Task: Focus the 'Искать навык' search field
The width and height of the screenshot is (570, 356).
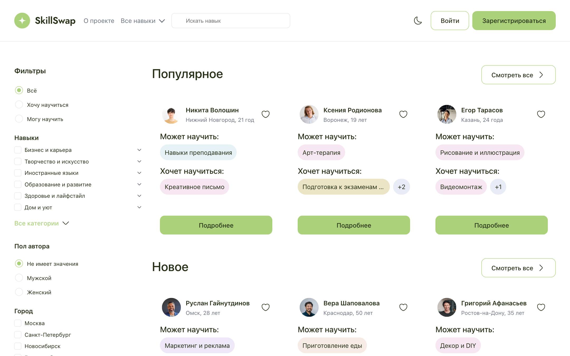Action: 231,21
